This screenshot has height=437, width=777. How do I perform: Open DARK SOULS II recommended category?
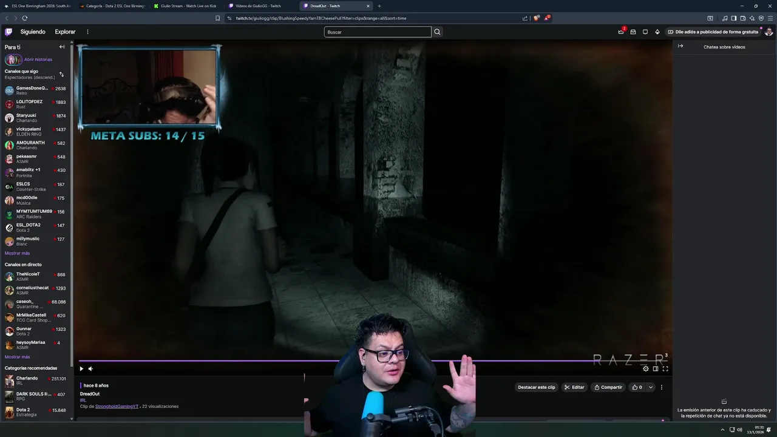tap(36, 396)
